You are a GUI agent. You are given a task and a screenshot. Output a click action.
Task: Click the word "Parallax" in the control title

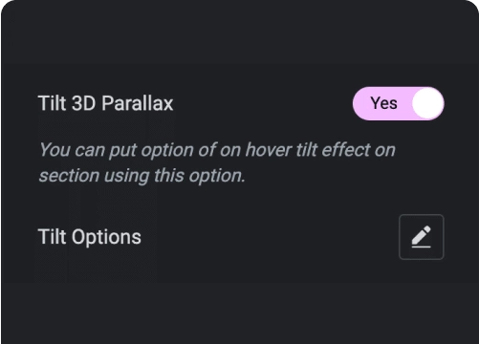coord(138,103)
